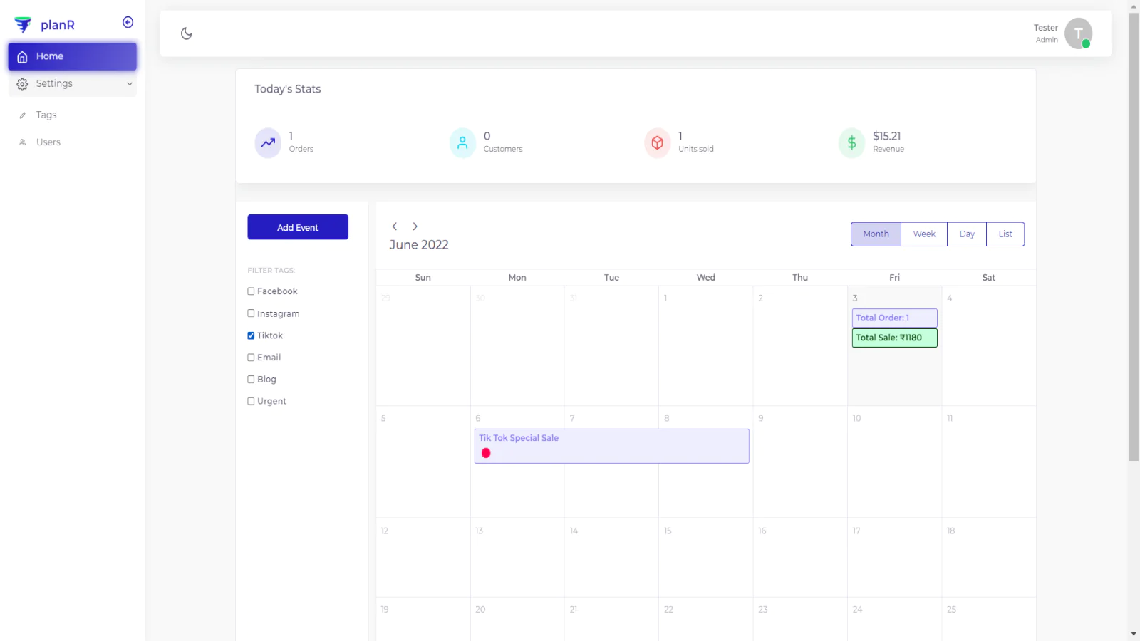Click the Revenue dollar icon
Screen dimensions: 1140x641
click(851, 143)
